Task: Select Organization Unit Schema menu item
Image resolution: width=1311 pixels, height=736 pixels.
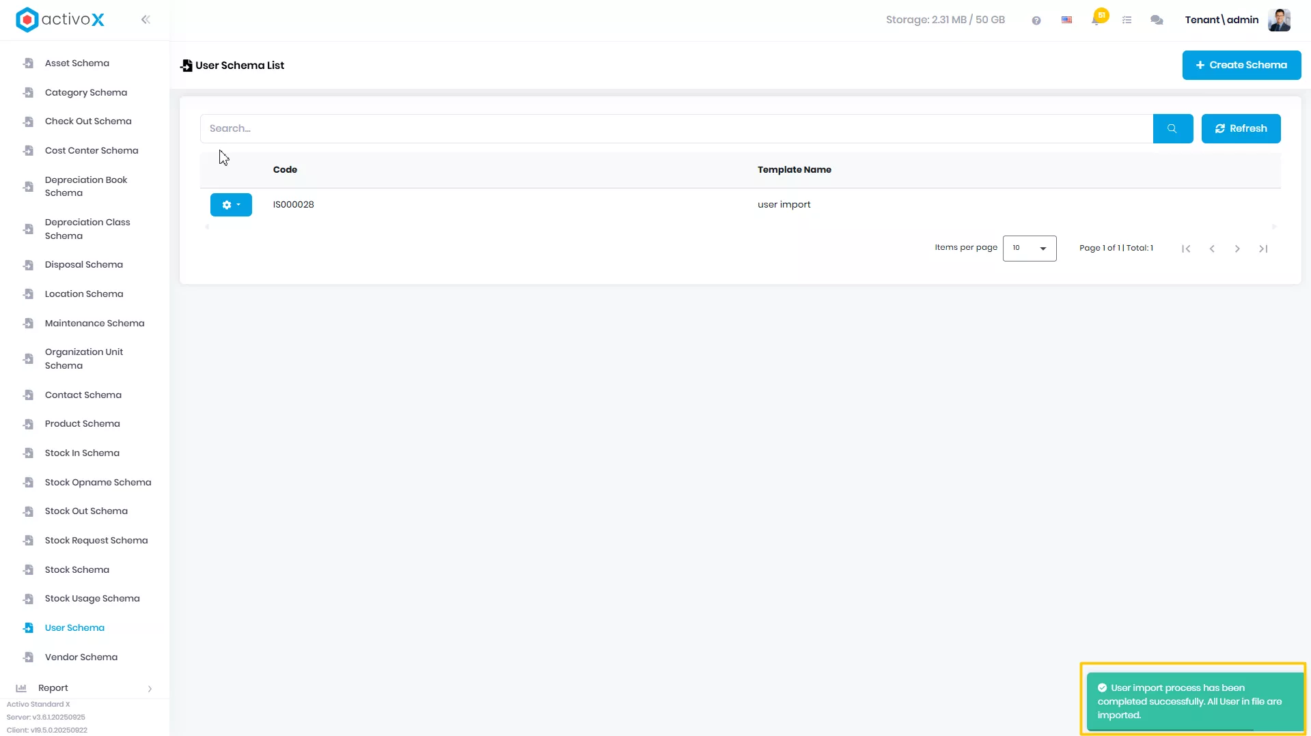Action: coord(85,358)
